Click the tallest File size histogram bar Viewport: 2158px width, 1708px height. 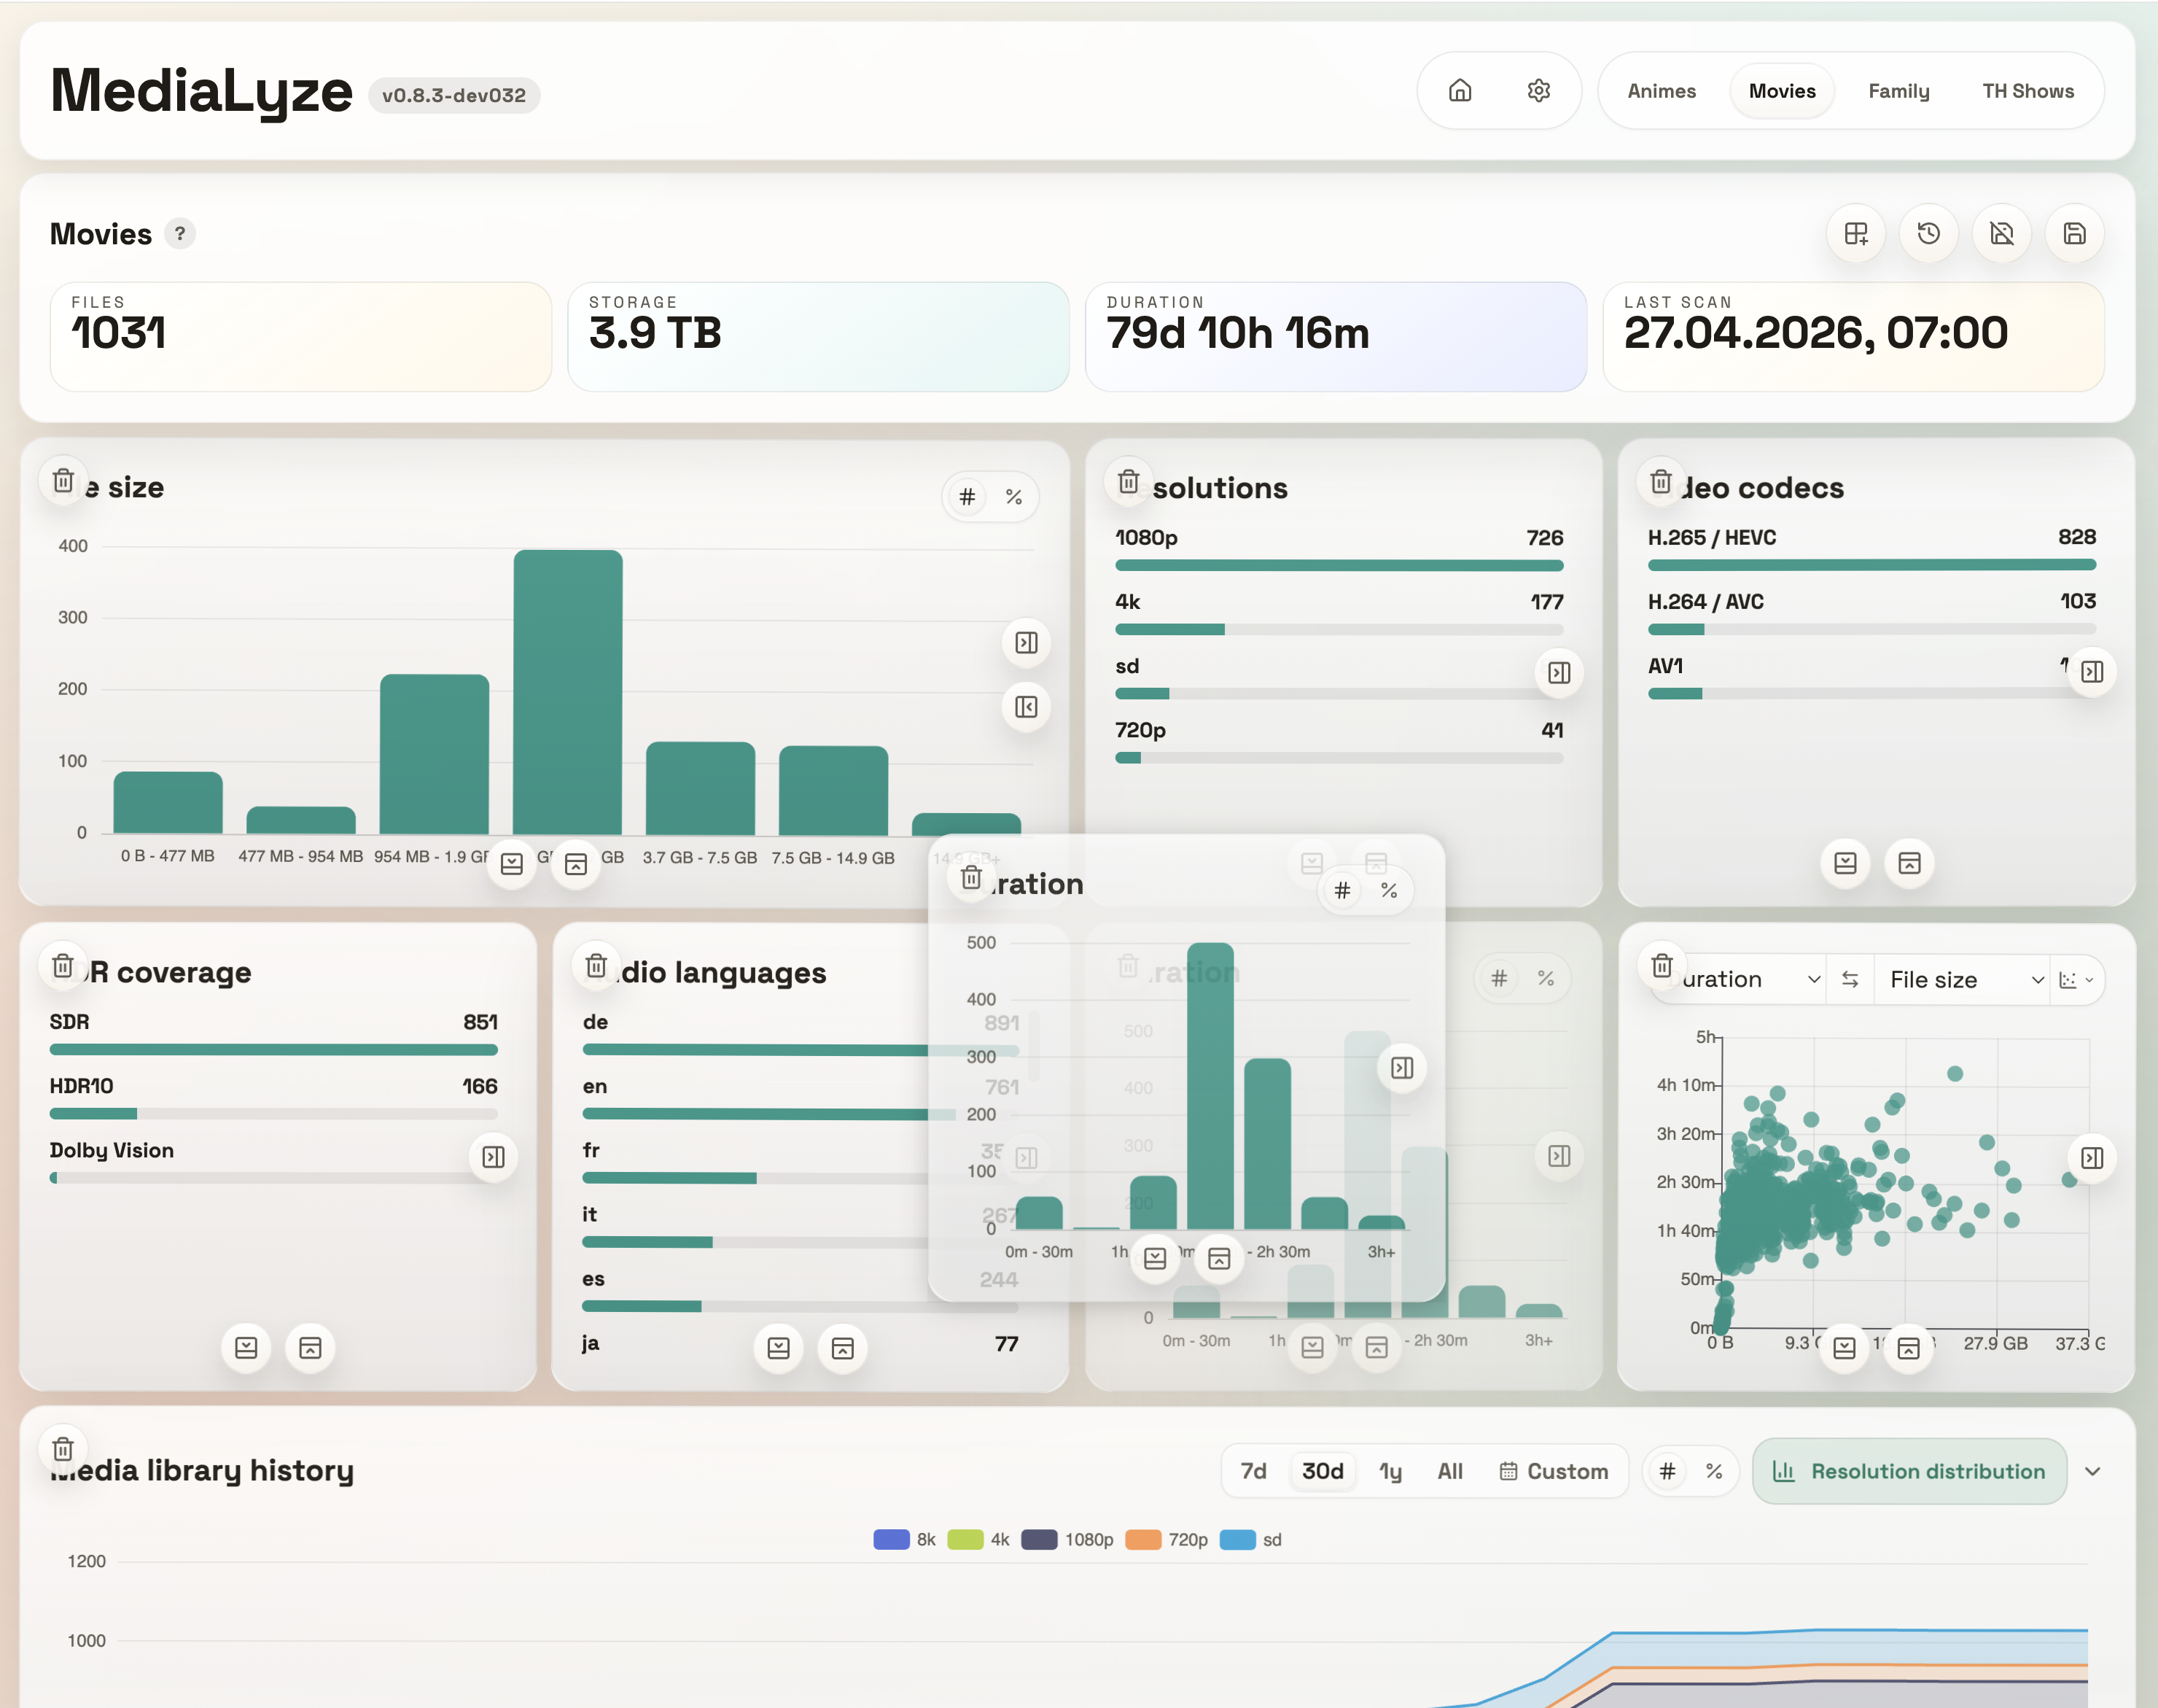click(568, 692)
